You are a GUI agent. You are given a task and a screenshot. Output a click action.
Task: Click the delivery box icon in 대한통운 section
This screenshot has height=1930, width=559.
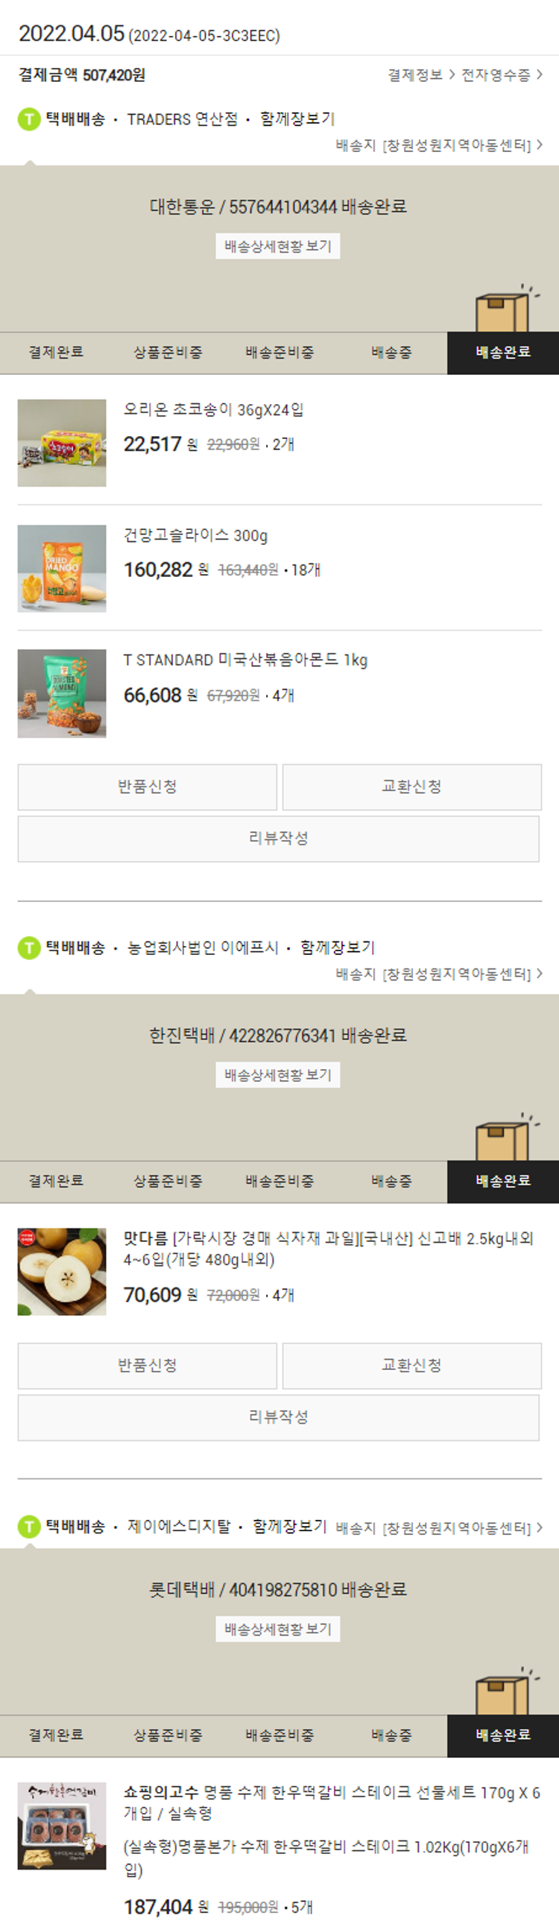point(507,309)
